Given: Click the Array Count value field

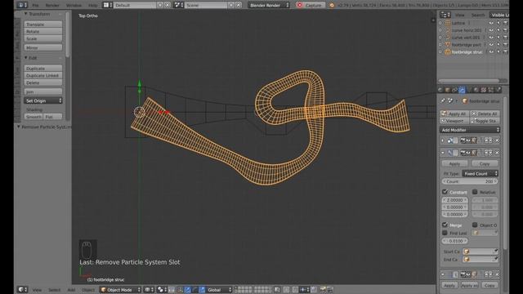Looking at the screenshot, I should pos(470,181).
